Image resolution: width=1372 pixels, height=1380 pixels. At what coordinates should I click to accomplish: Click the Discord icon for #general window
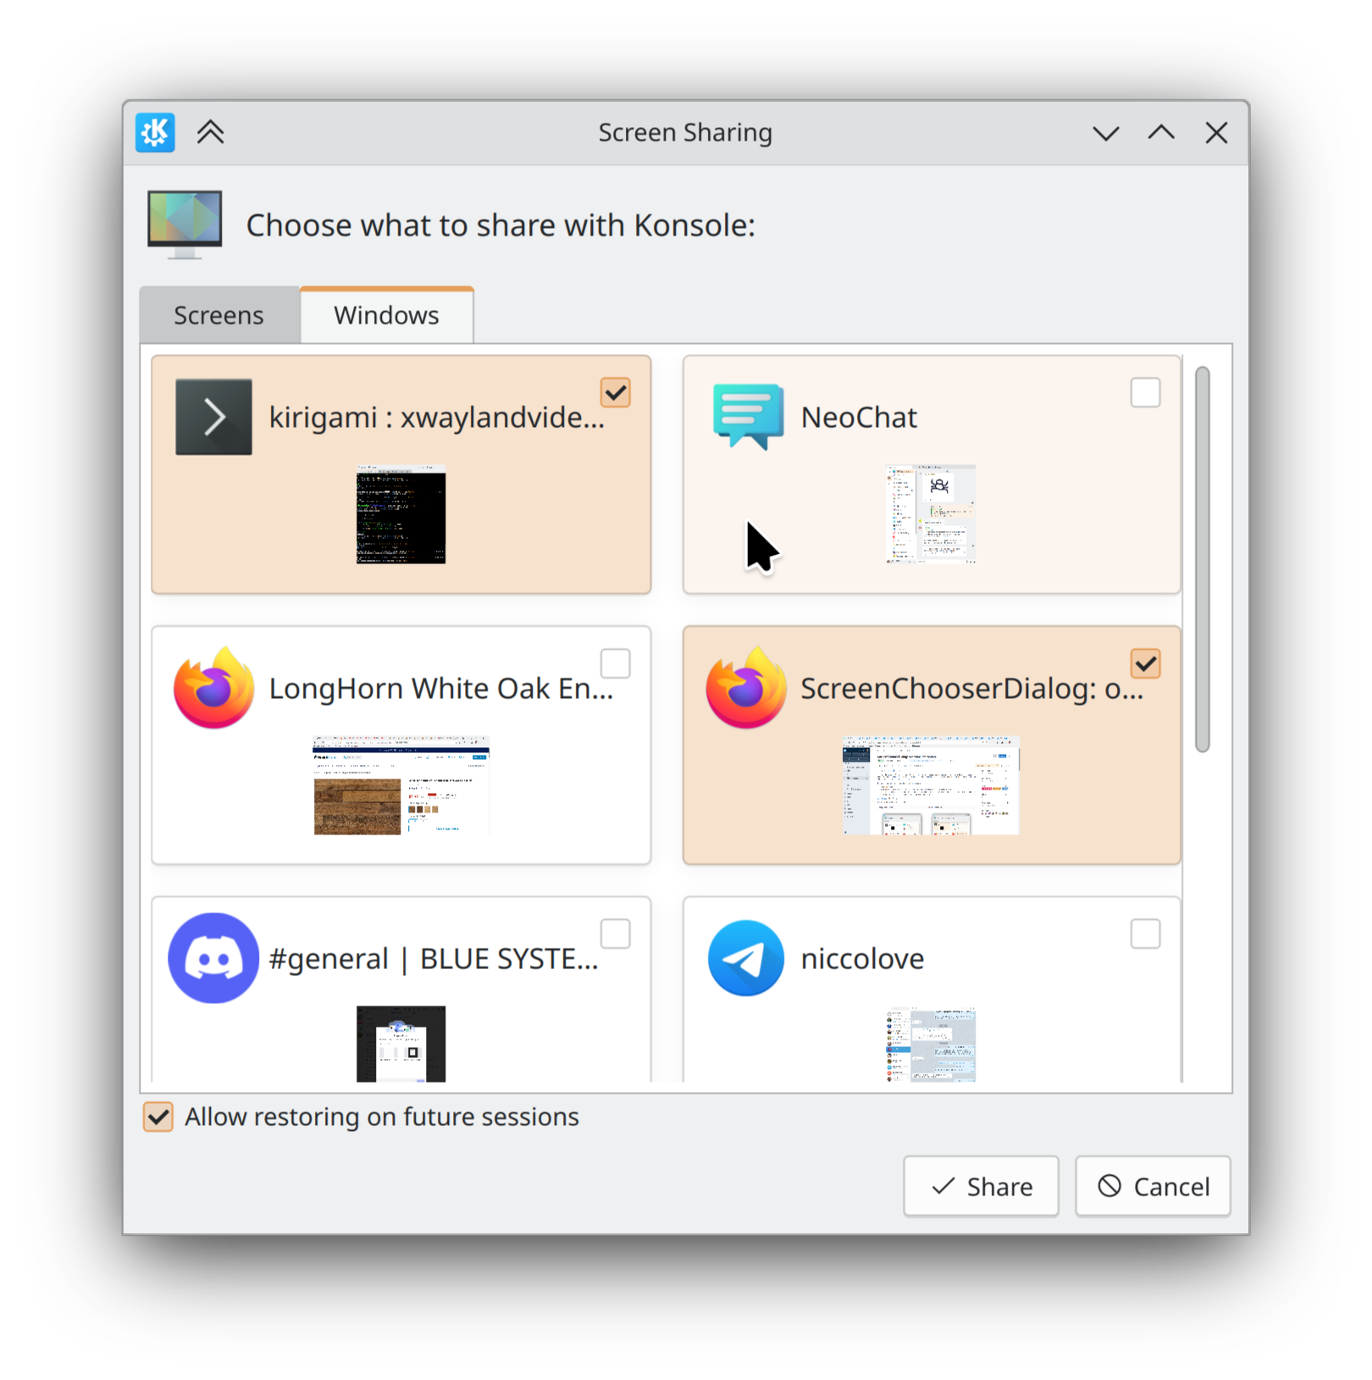(x=213, y=958)
